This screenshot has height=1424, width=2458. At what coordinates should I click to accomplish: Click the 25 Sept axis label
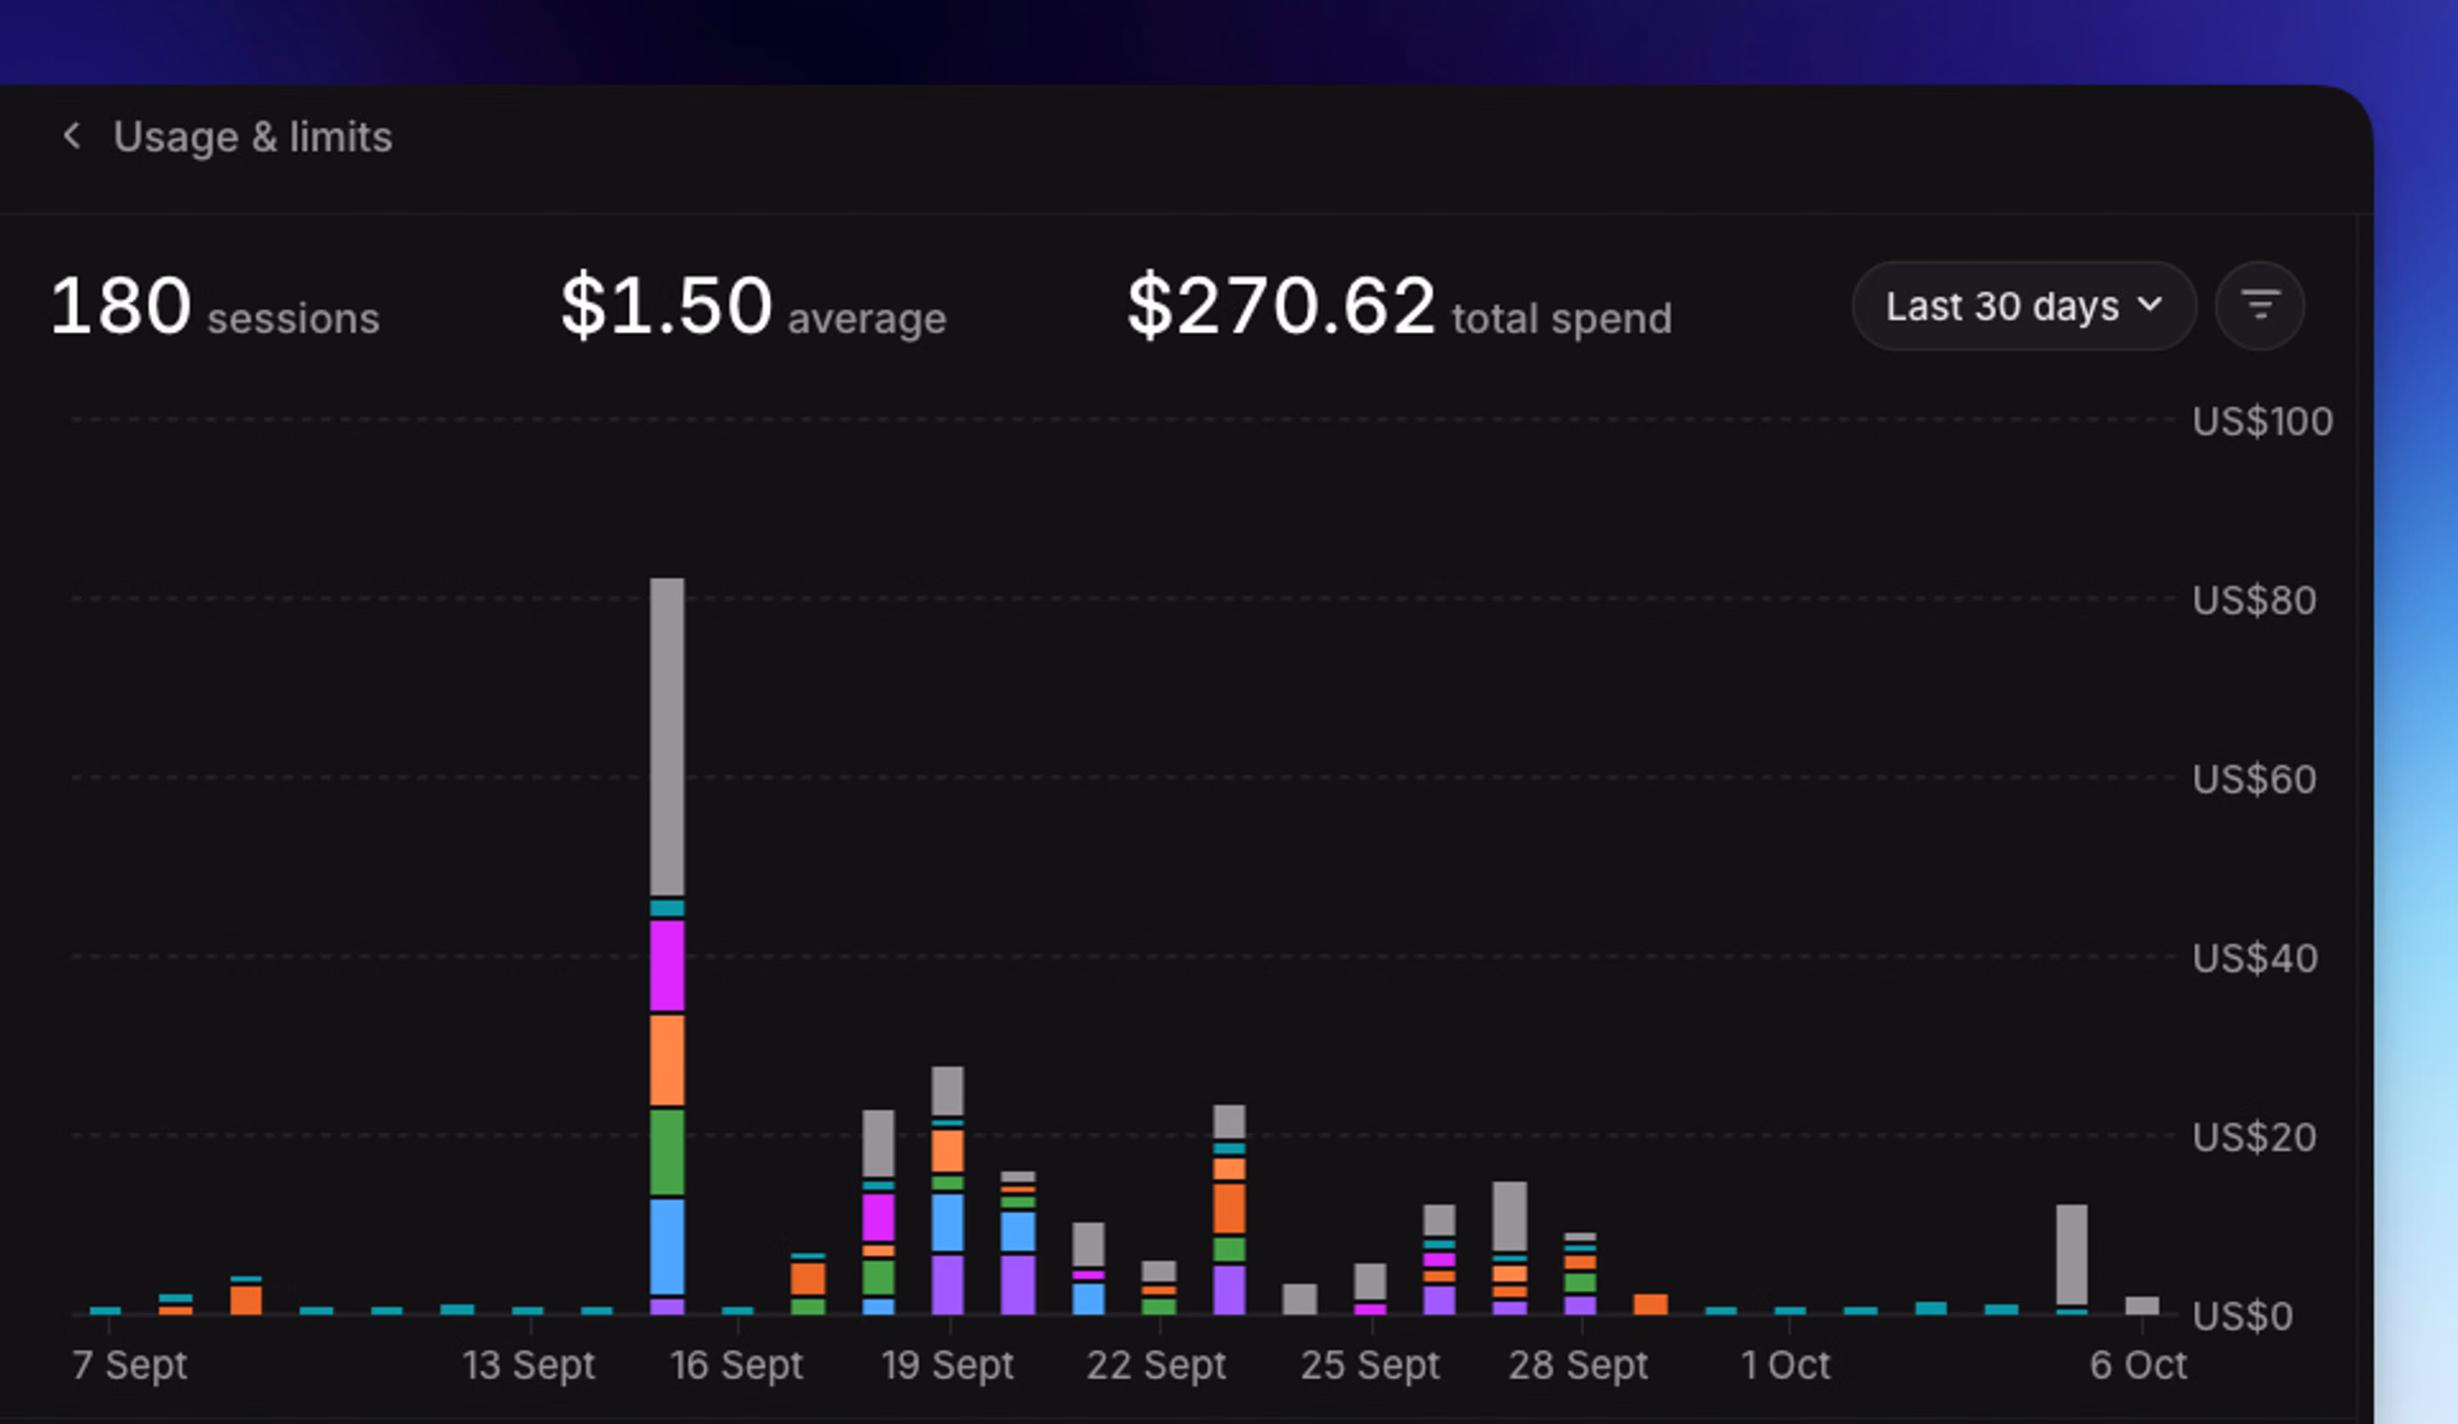pyautogui.click(x=1370, y=1364)
